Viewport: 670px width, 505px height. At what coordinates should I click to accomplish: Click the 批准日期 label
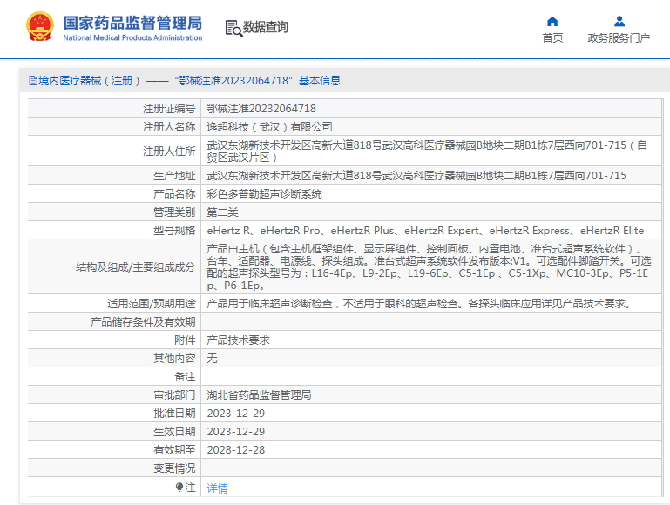[174, 414]
